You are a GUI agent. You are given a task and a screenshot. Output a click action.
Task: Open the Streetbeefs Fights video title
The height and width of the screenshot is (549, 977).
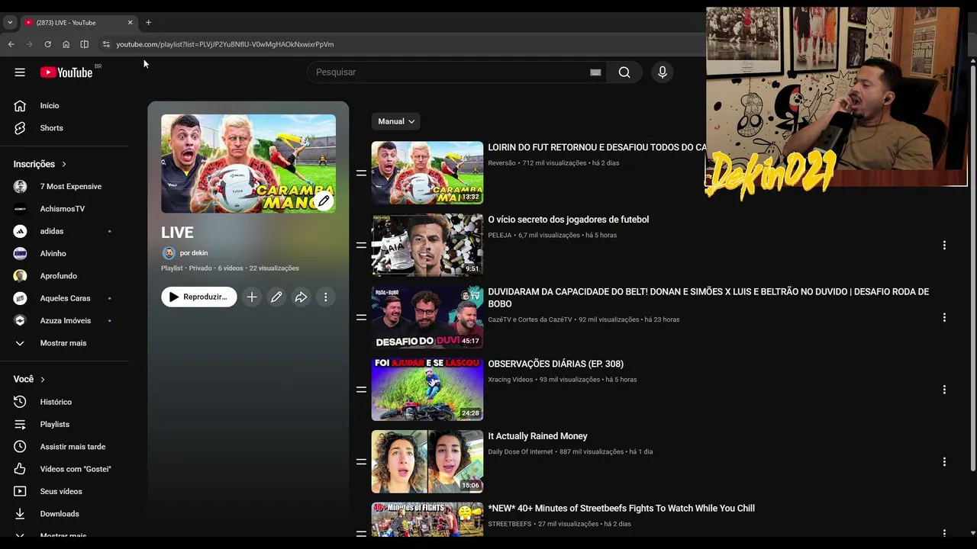pyautogui.click(x=621, y=509)
